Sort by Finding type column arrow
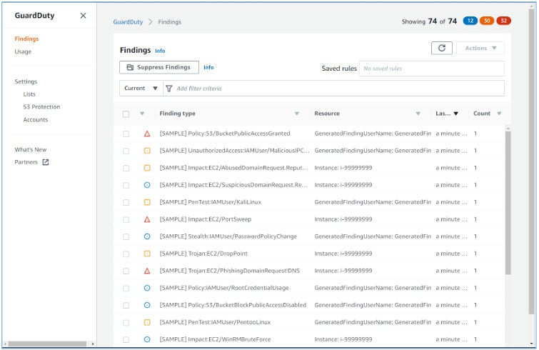539x350 pixels. point(297,114)
